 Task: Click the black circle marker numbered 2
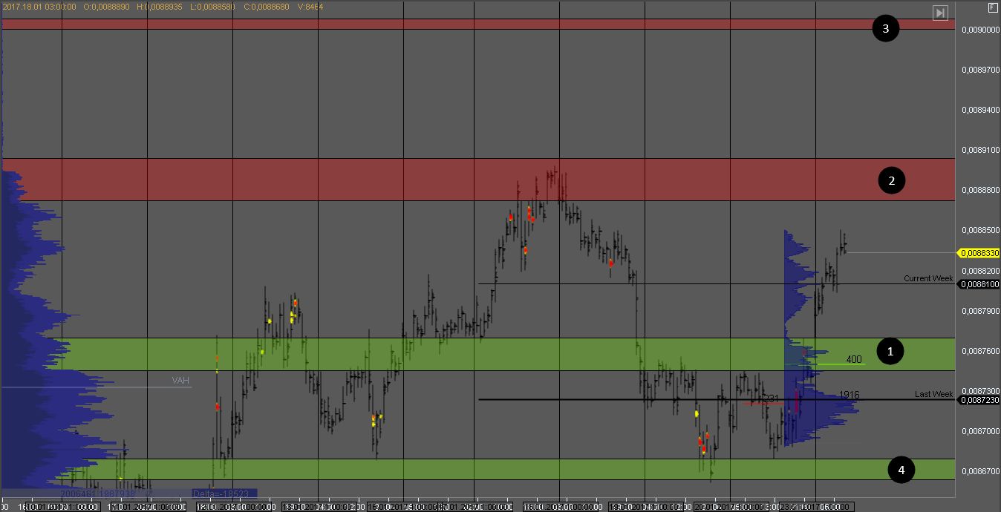[x=892, y=180]
